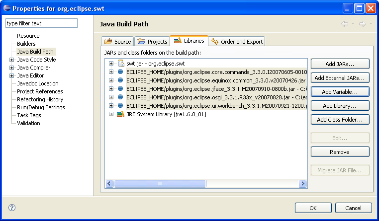Click the Add JARs... button
This screenshot has width=379, height=221.
(340, 64)
